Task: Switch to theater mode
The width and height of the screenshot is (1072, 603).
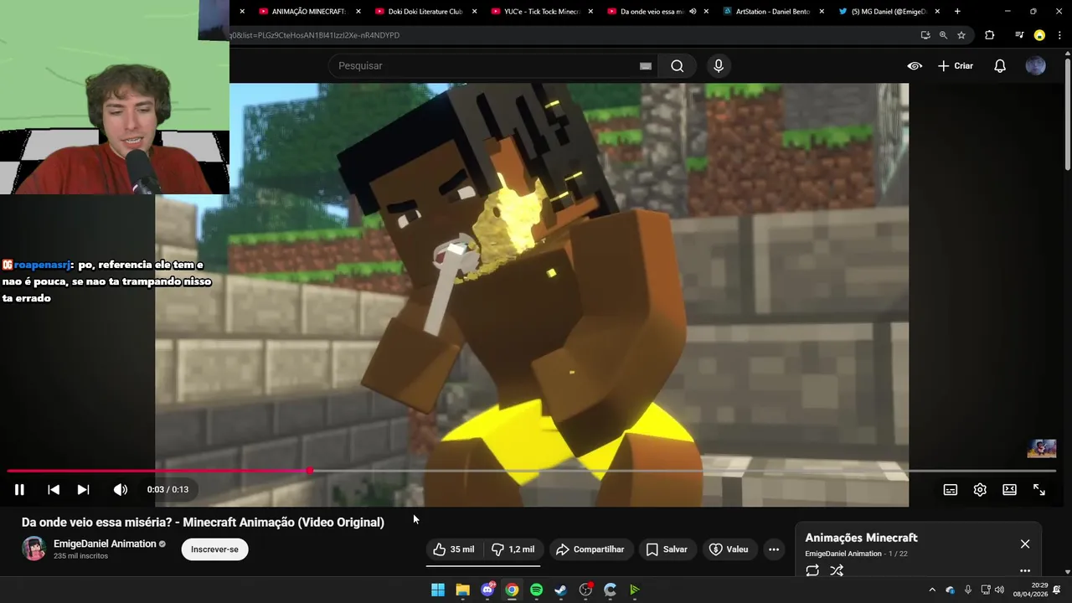Action: 1010,490
